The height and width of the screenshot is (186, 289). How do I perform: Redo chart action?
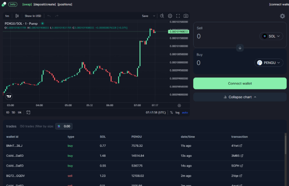pos(57,16)
